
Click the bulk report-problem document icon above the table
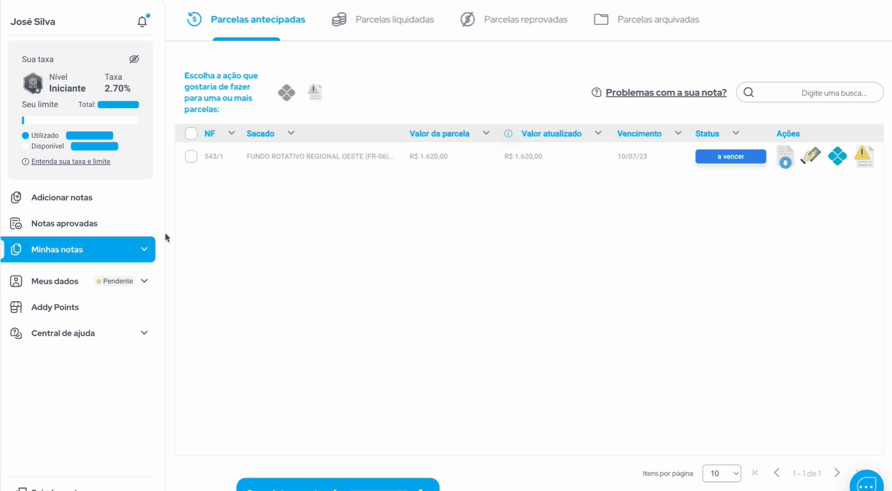tap(314, 92)
